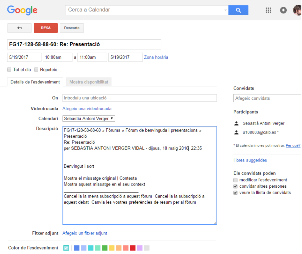
Task: Open the 10:00am start time field
Action: point(57,57)
